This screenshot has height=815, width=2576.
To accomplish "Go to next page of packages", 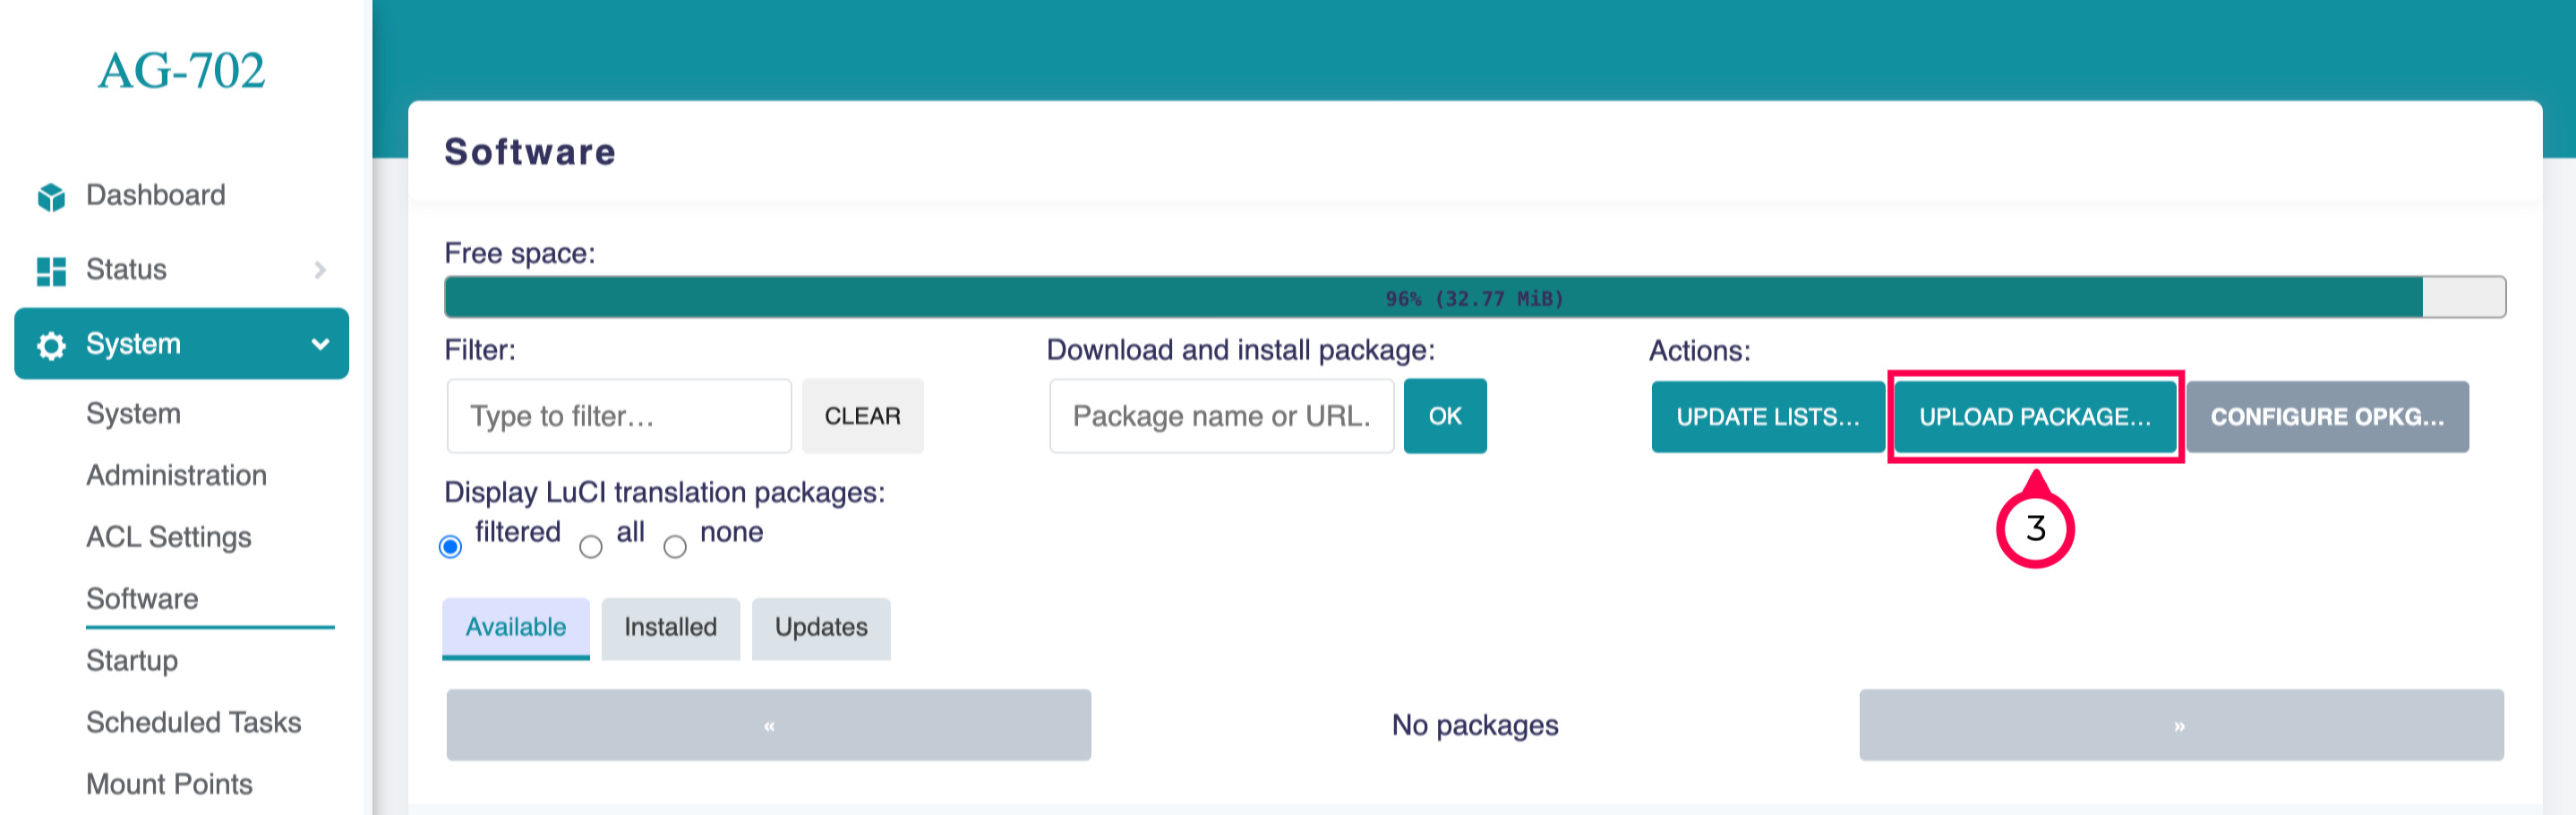I will (2180, 725).
